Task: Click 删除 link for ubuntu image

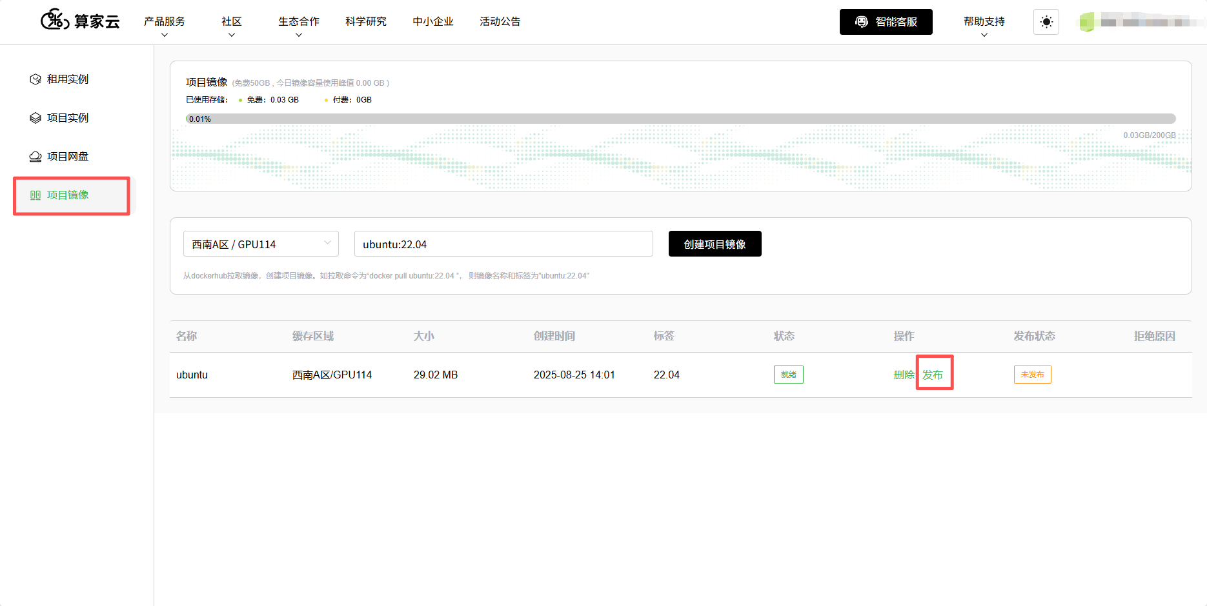Action: (x=904, y=375)
